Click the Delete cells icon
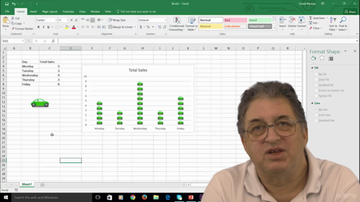360x202 pixels. 292,20
